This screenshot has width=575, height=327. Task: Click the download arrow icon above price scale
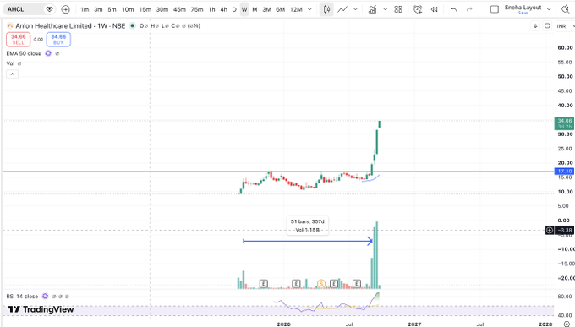[x=535, y=26]
